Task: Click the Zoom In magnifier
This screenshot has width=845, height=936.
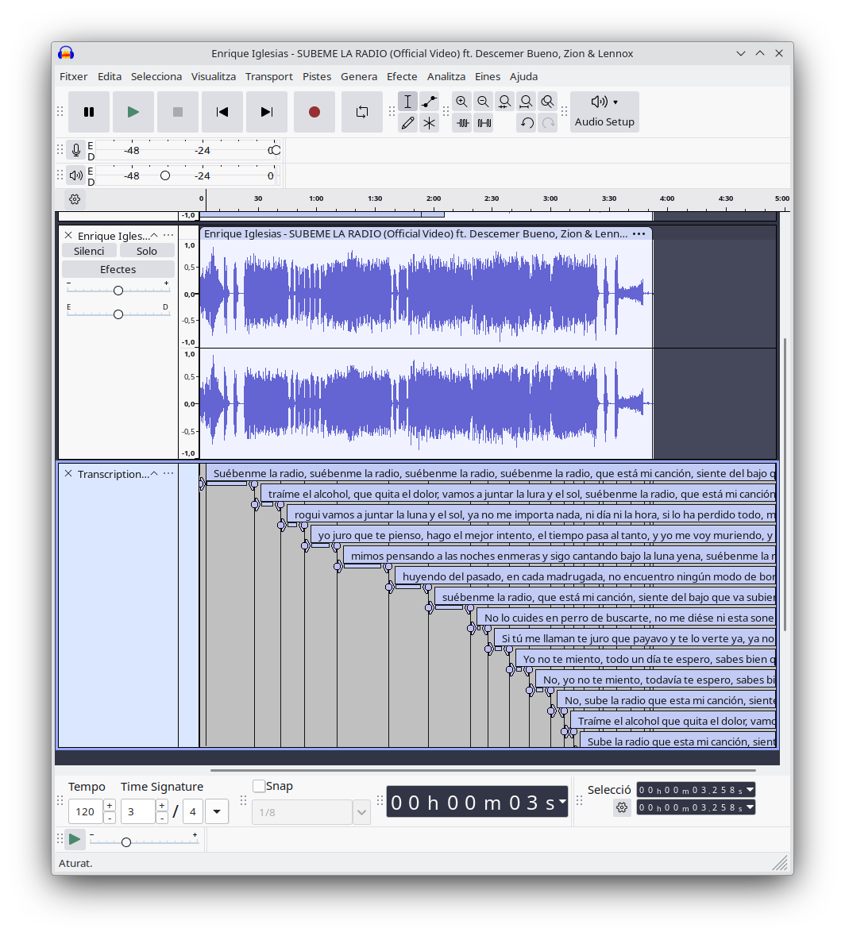Action: pyautogui.click(x=461, y=102)
